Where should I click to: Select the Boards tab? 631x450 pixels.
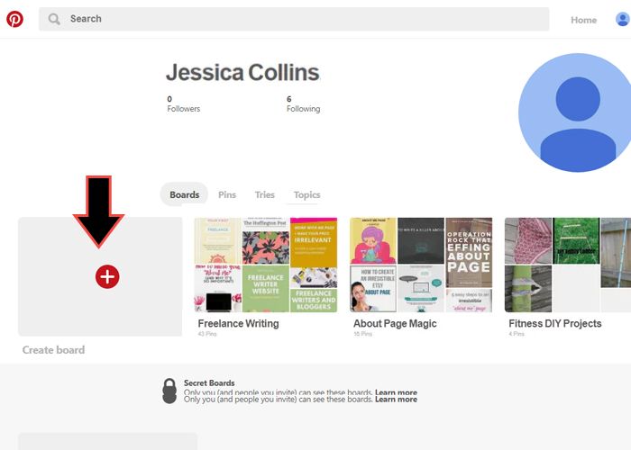point(184,194)
